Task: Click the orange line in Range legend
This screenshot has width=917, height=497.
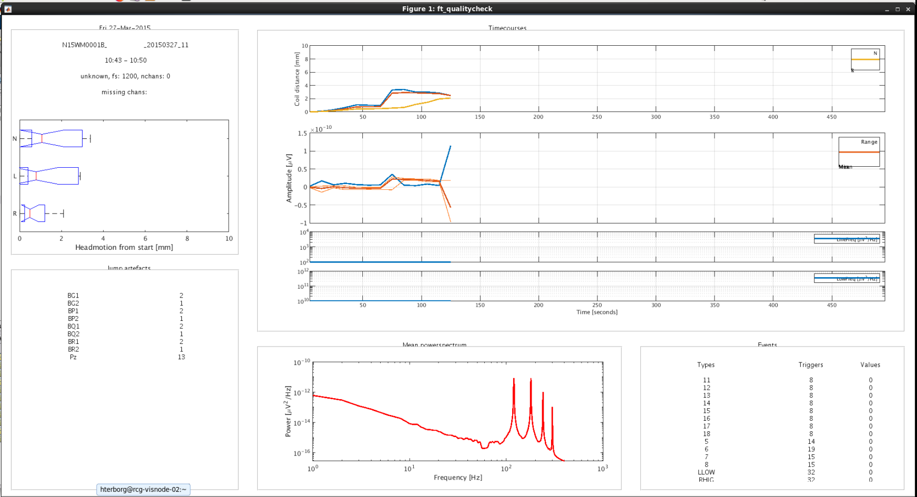Action: pos(859,152)
